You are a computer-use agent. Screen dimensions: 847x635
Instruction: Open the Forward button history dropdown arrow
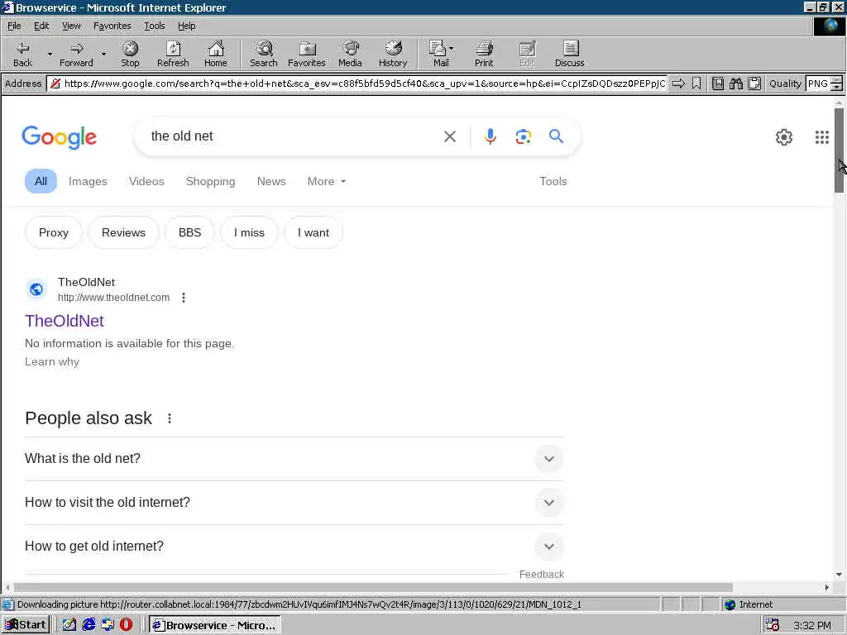point(103,55)
